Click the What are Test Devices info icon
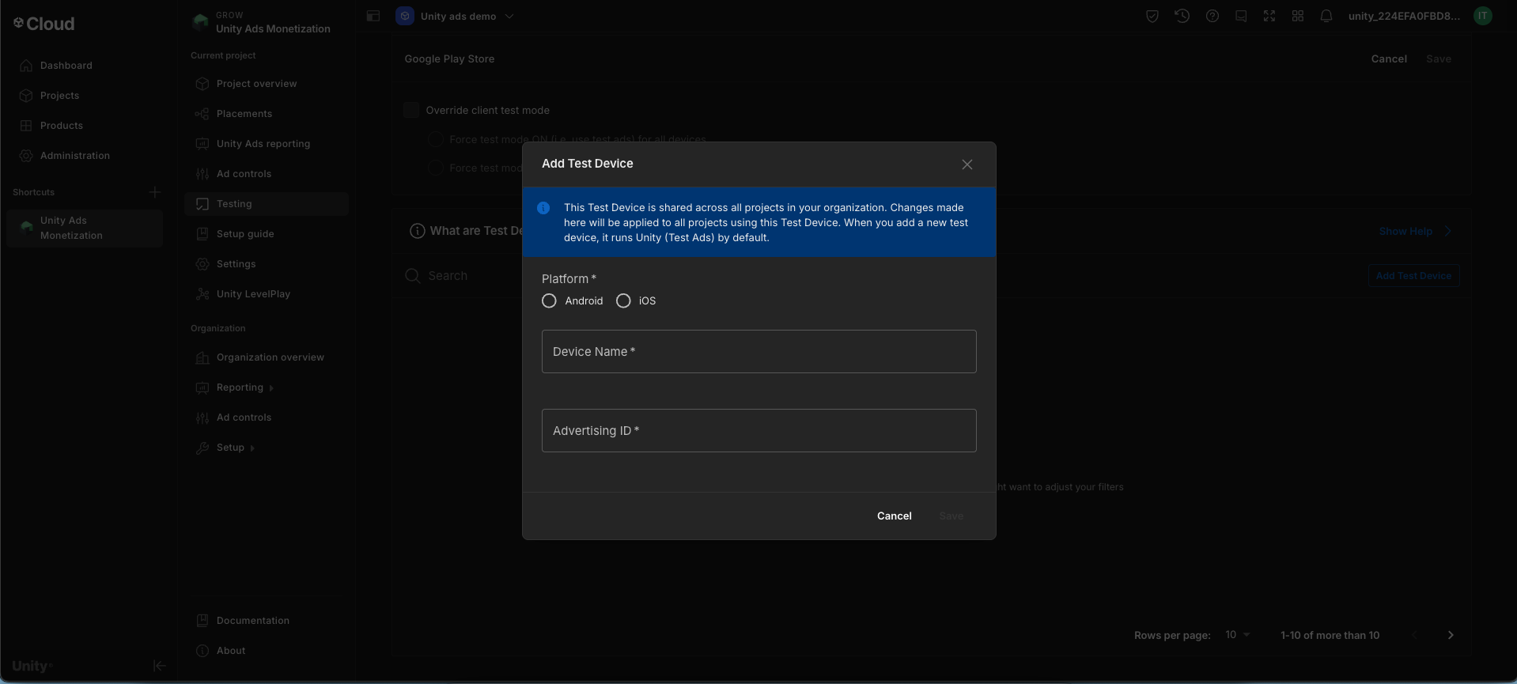The height and width of the screenshot is (684, 1517). (417, 231)
